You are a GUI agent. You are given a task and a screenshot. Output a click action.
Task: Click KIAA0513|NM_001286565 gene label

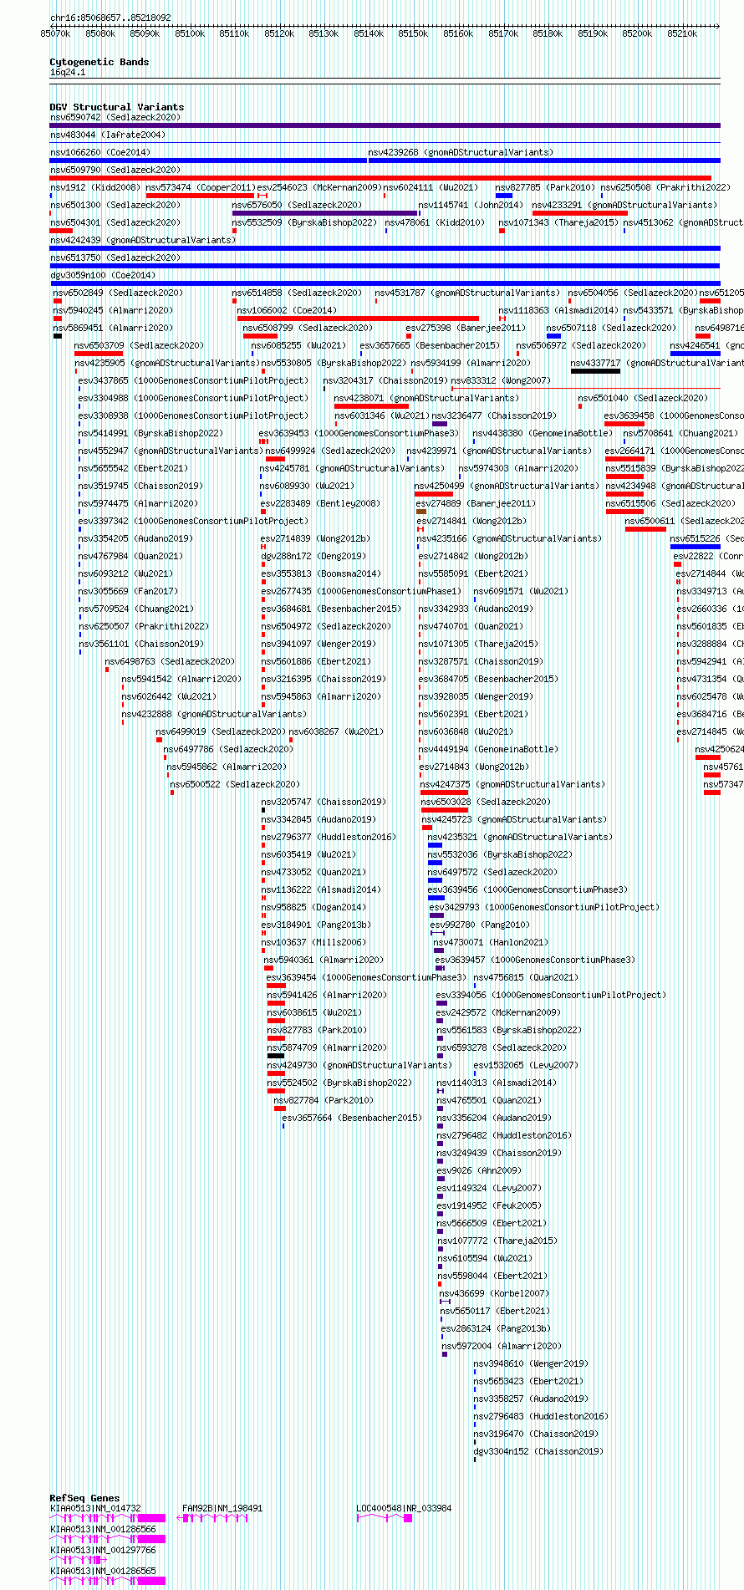click(x=103, y=1572)
